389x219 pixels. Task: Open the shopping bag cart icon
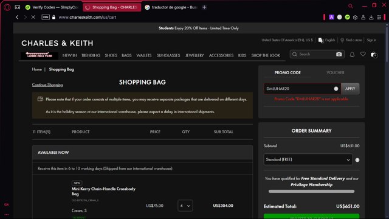pyautogui.click(x=374, y=54)
